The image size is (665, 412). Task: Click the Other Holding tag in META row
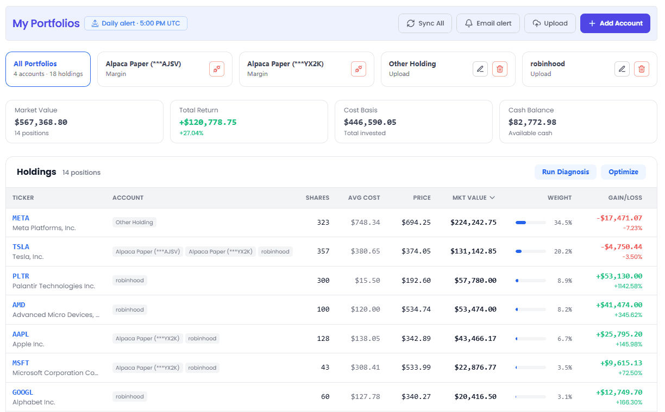pos(135,222)
